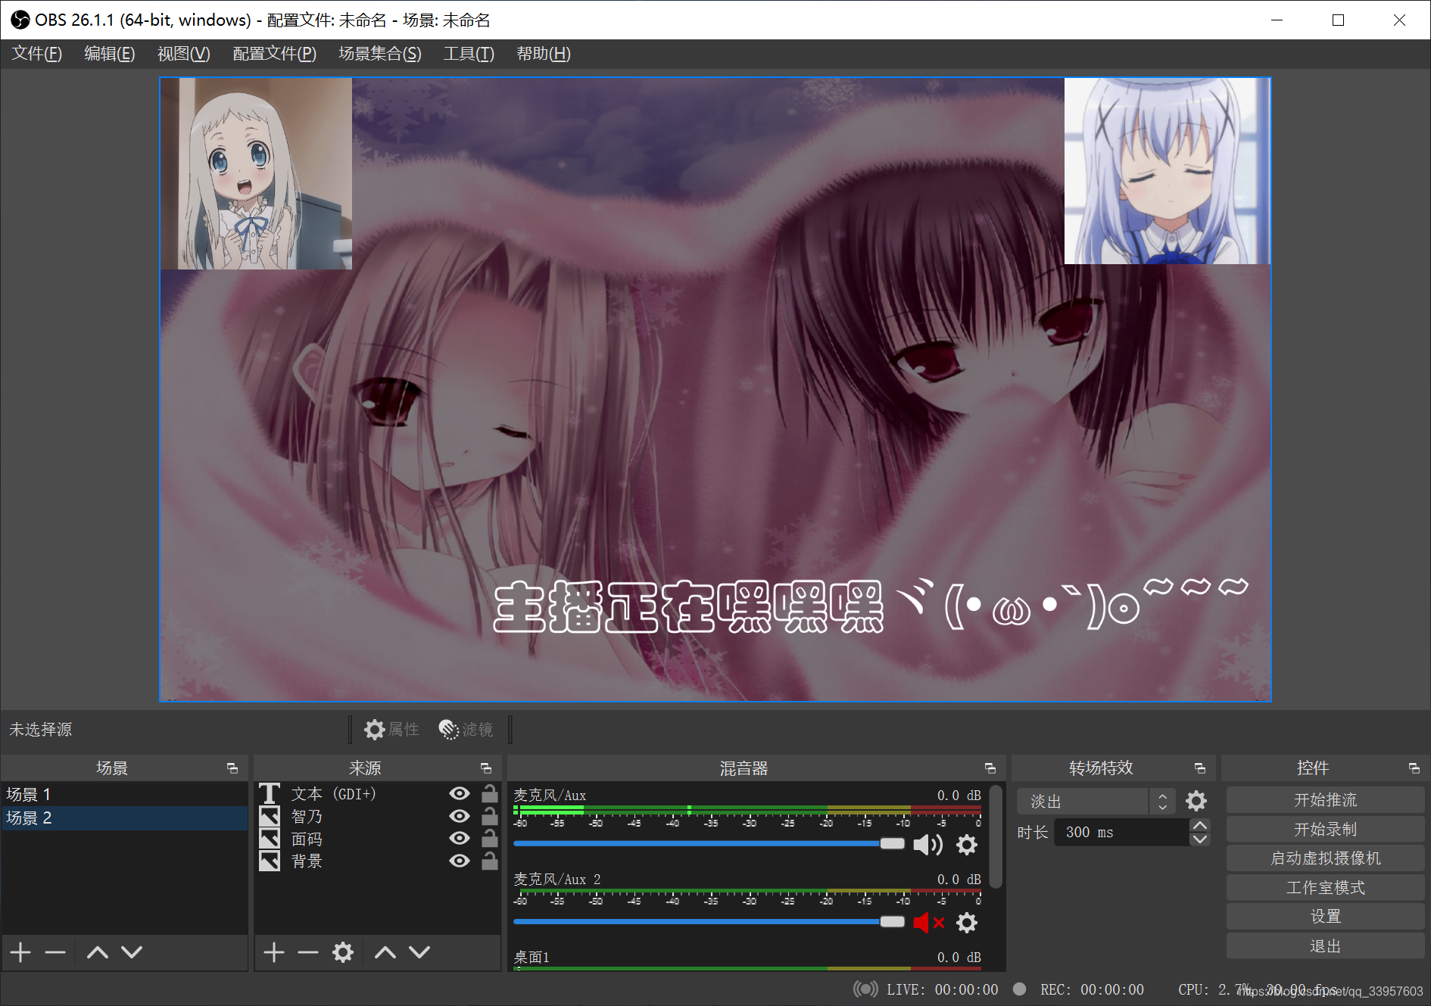Remove selected source with minus icon
Viewport: 1431px width, 1006px height.
click(x=308, y=952)
